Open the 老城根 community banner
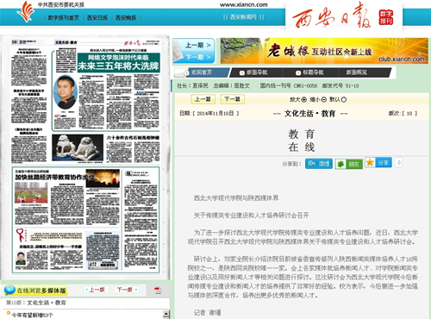The height and width of the screenshot is (319, 431). click(324, 51)
